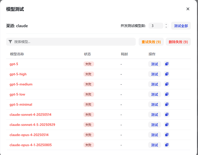198x155 pixels.
Task: Click the 模型名称 column header
Action: 17,54
